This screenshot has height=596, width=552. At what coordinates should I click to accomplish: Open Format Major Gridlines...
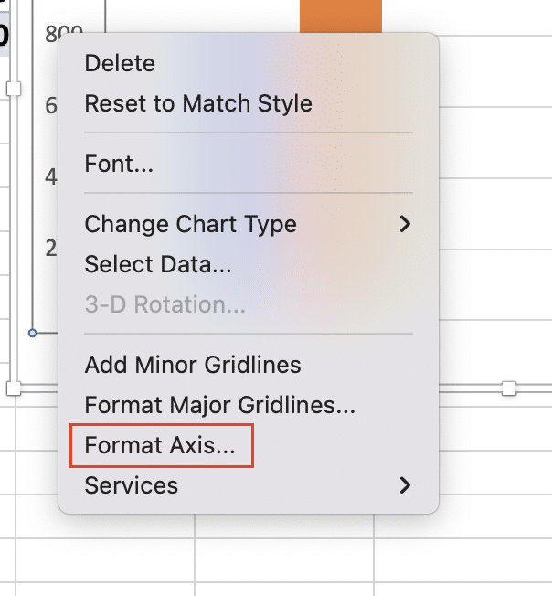[220, 405]
